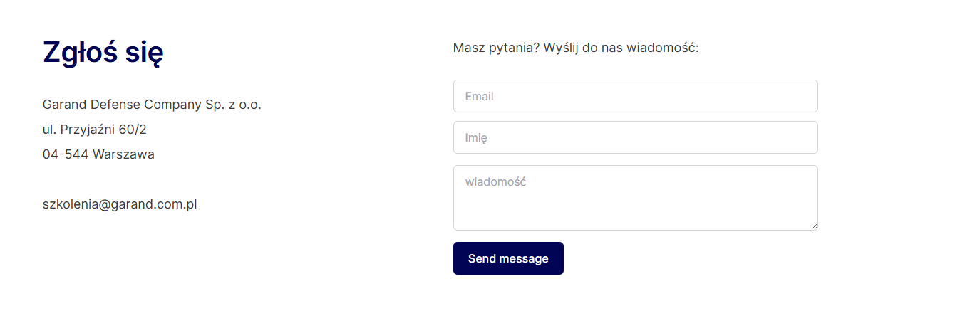Click the word Warszawa in the address
Screen dimensions: 960x311
coord(123,154)
